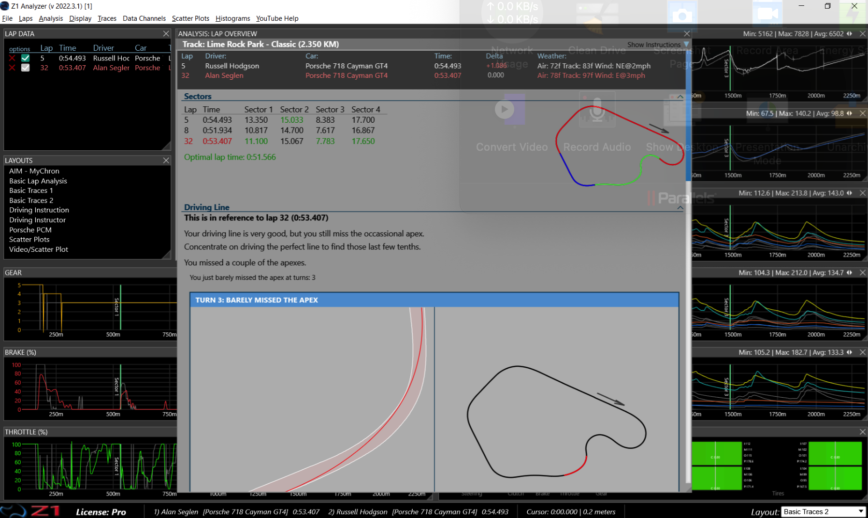
Task: Collapse the Driving Line section
Action: coord(680,208)
